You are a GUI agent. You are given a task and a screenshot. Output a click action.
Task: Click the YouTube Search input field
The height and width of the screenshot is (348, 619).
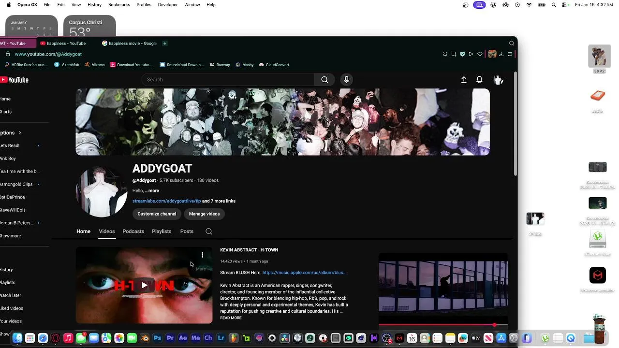click(x=228, y=80)
